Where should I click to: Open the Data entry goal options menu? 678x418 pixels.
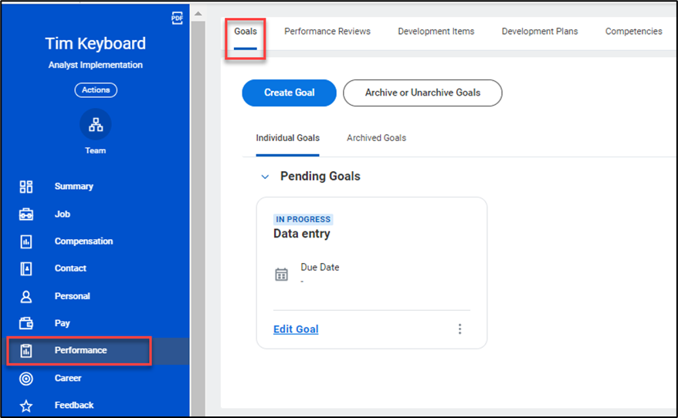pyautogui.click(x=459, y=329)
